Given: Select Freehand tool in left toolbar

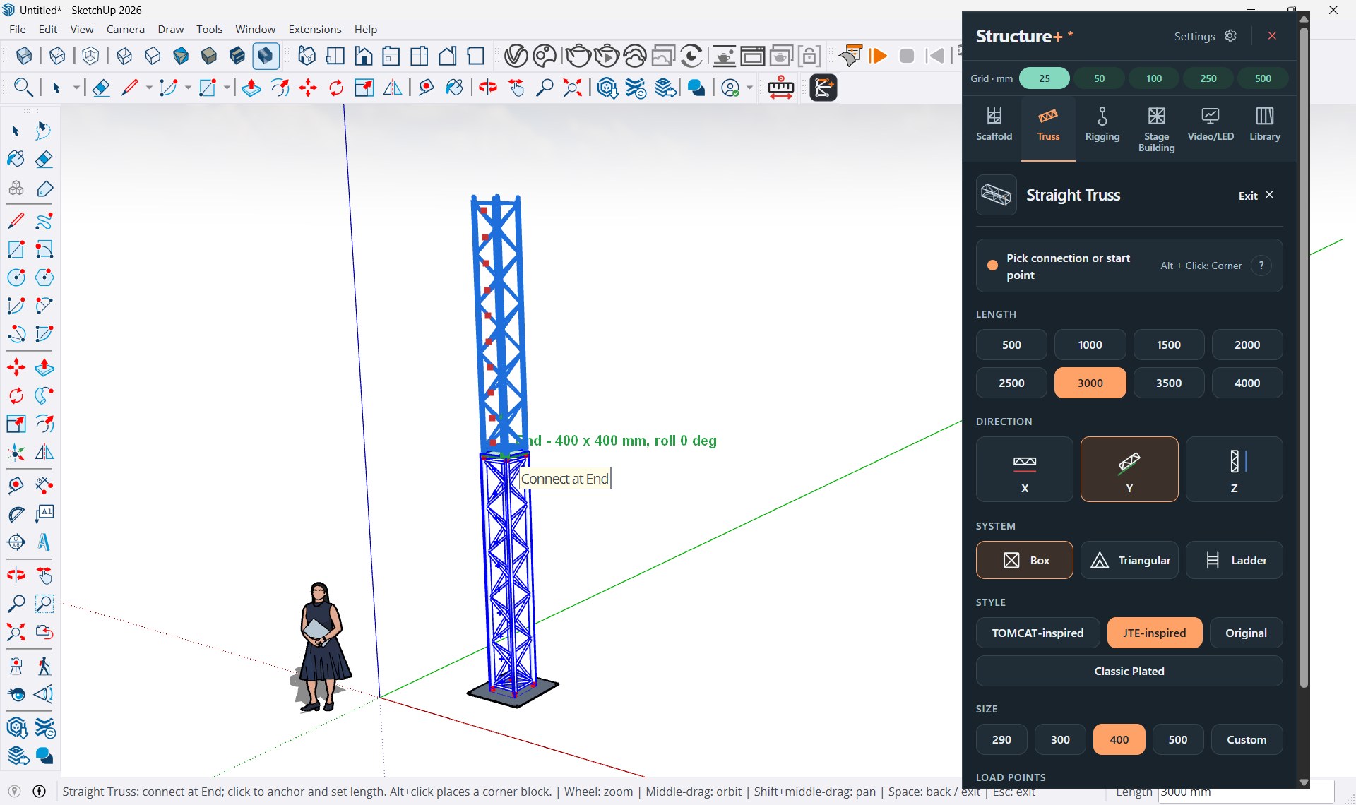Looking at the screenshot, I should coord(44,221).
